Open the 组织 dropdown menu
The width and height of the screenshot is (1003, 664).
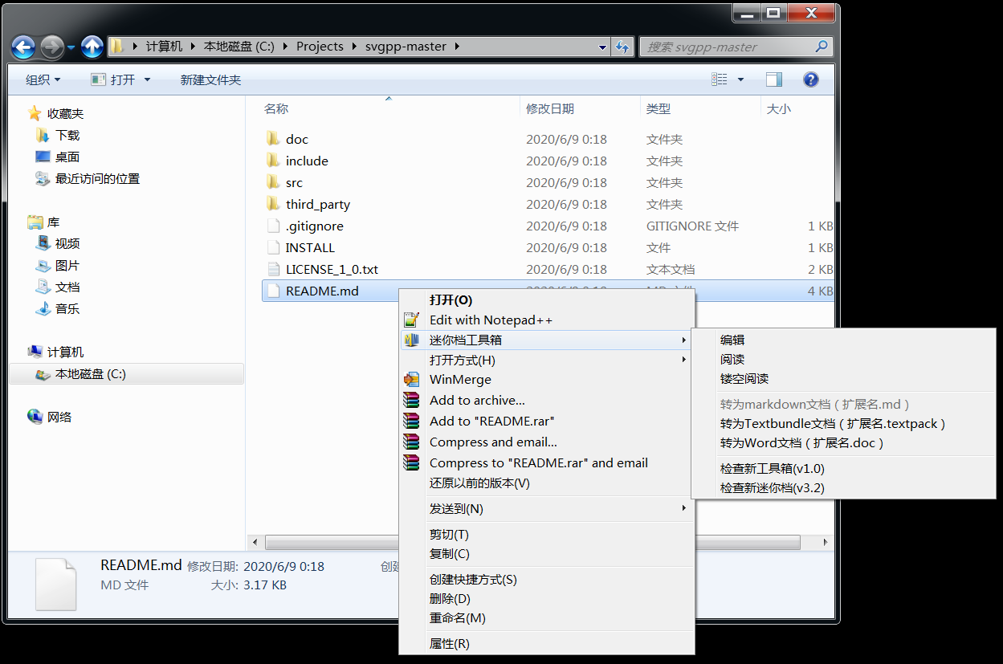(43, 79)
